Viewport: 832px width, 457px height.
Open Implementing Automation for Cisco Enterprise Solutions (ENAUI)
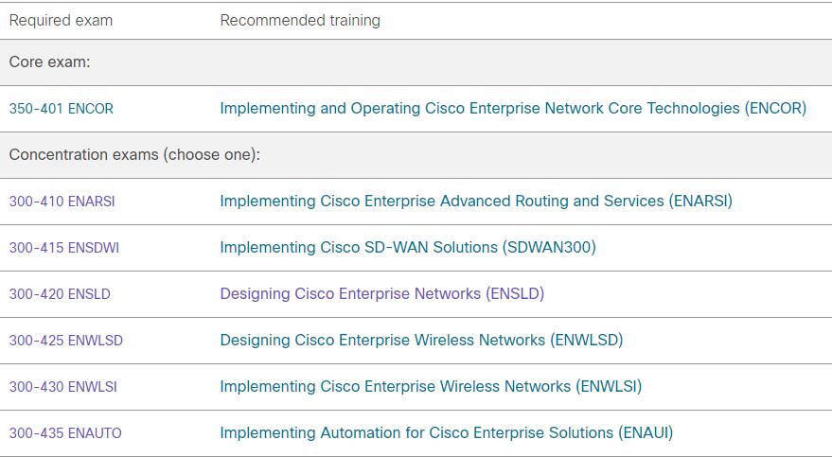click(x=446, y=432)
